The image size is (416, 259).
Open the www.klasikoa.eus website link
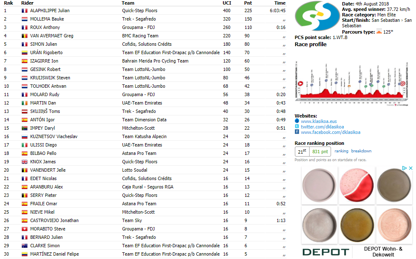[319, 121]
